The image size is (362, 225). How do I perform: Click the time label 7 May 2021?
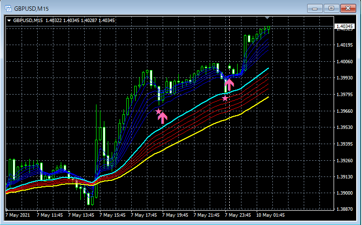18,215
